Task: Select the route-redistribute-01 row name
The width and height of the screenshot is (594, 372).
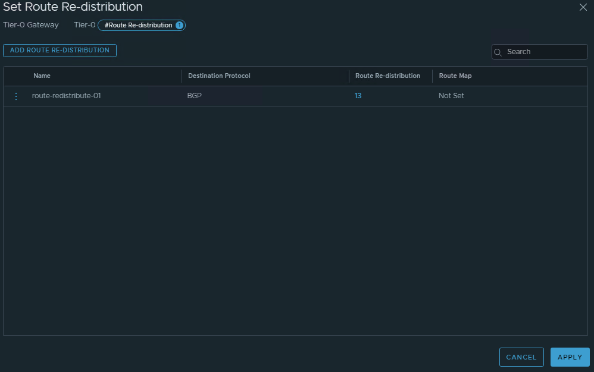Action: [x=66, y=96]
